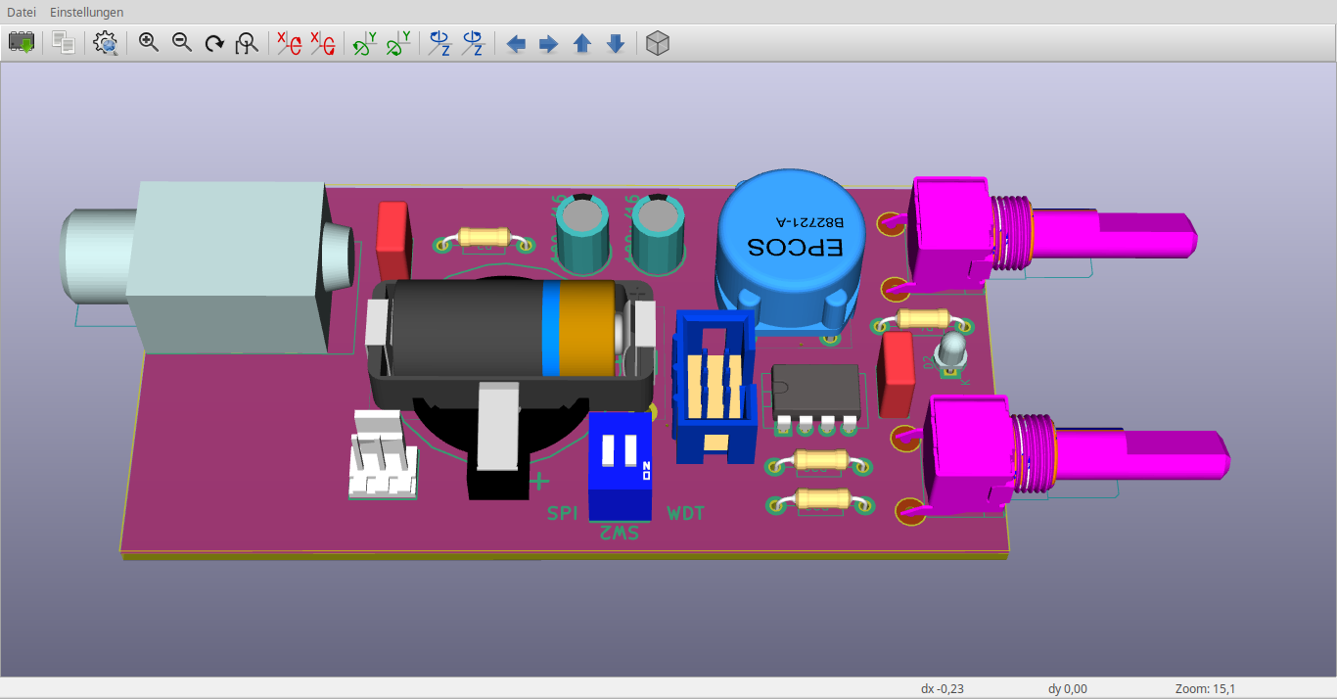Click the zoom to fit icon

coord(248,43)
